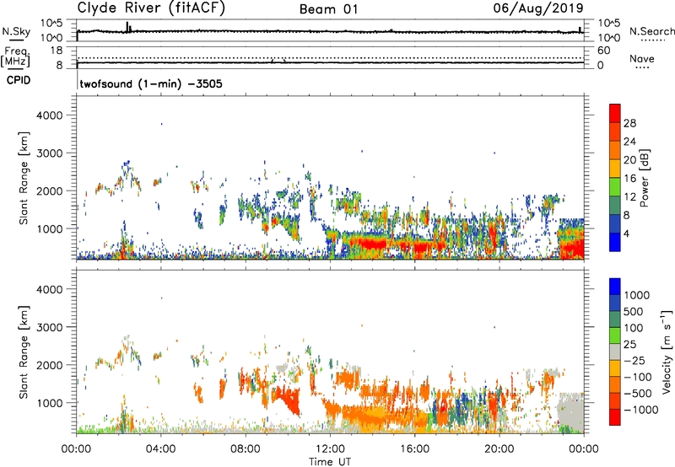Select the 'N.Search' legend label
675x467 pixels.
pos(651,31)
